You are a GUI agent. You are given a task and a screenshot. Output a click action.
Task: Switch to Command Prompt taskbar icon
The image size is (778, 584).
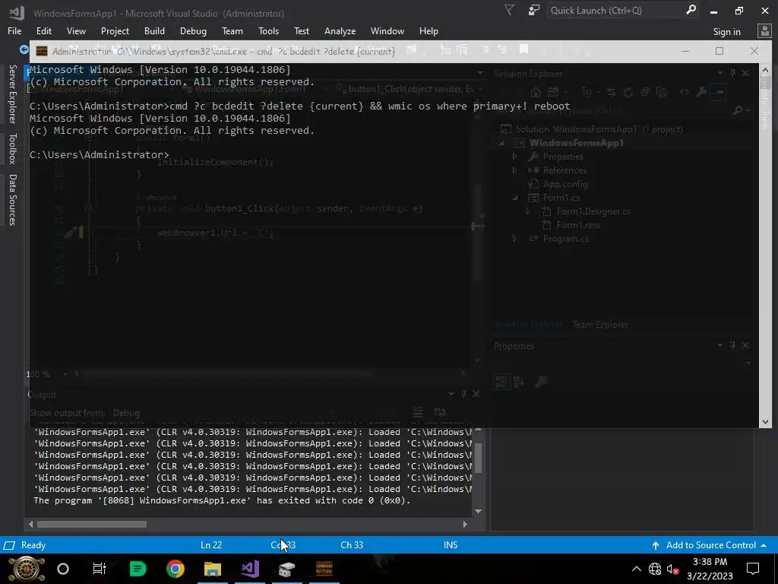324,569
